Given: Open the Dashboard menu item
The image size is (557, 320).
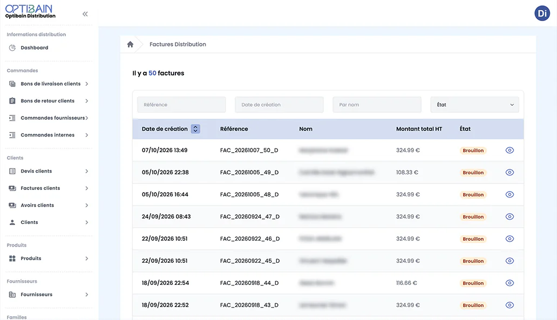Looking at the screenshot, I should point(35,47).
